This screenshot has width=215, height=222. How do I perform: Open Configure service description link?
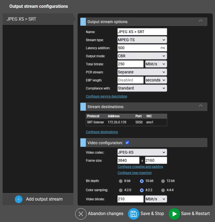pos(106,97)
